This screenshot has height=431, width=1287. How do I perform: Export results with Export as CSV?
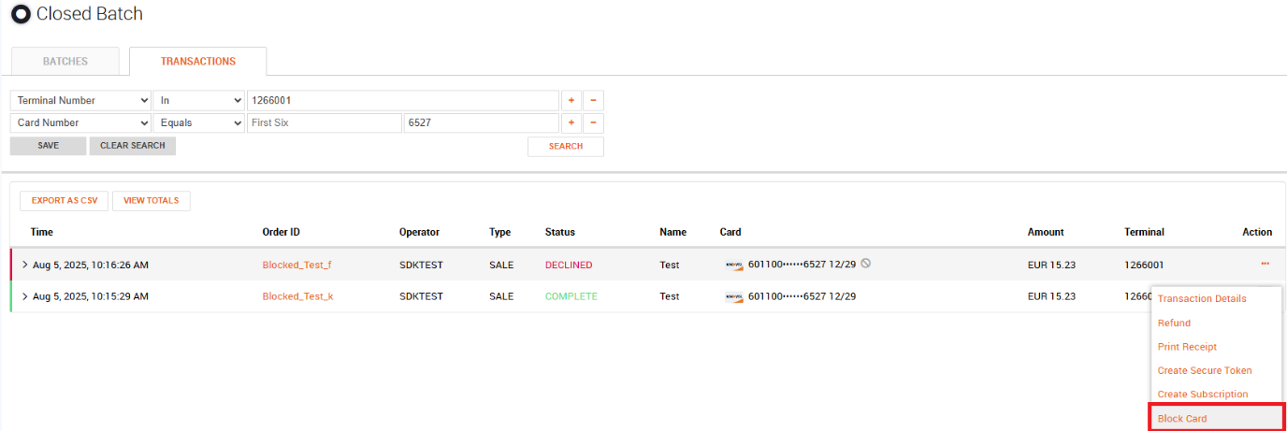65,201
